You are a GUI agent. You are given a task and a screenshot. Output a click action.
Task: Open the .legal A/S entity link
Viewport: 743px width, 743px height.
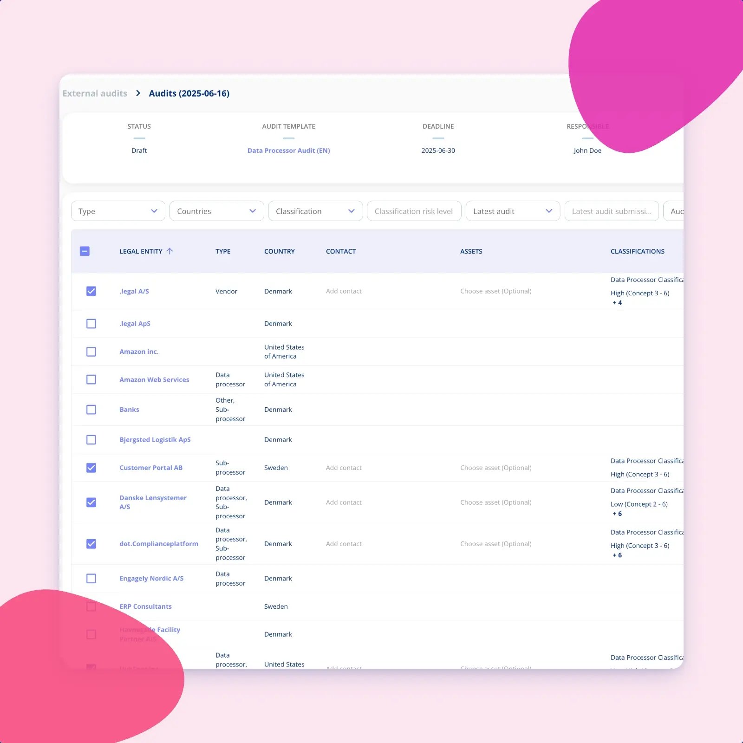point(134,291)
